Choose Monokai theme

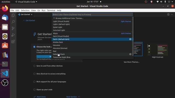point(92,45)
